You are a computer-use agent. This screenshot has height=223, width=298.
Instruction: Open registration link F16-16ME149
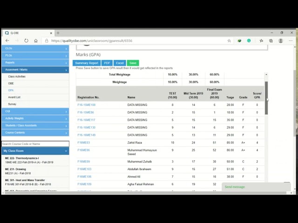87,135
